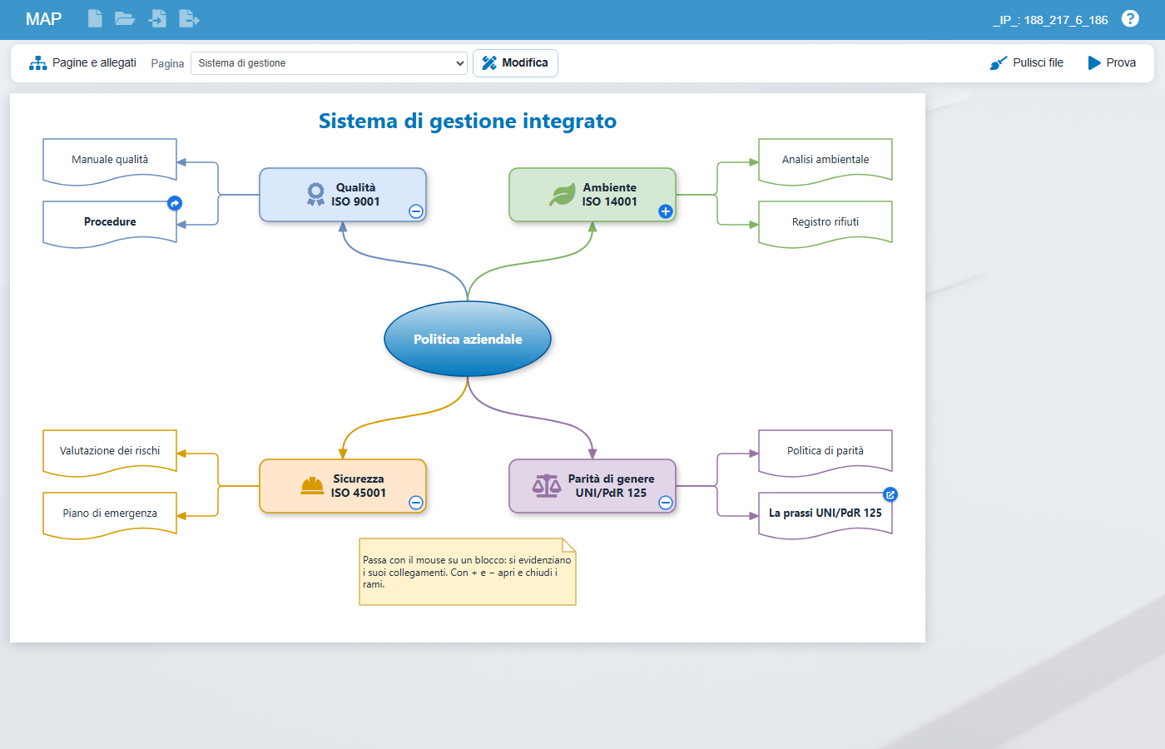The image size is (1165, 749).
Task: Select the Parità di genere UNI/PdR 125 block
Action: pos(592,486)
